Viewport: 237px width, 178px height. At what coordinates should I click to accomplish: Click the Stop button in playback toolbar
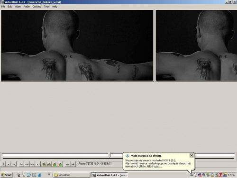click(x=3, y=164)
